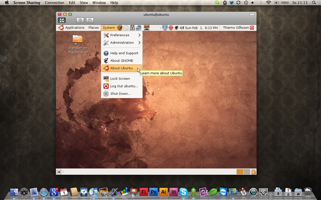The width and height of the screenshot is (321, 200).
Task: Click the red monitor launcher in Ubuntu panel
Action: [x=147, y=27]
